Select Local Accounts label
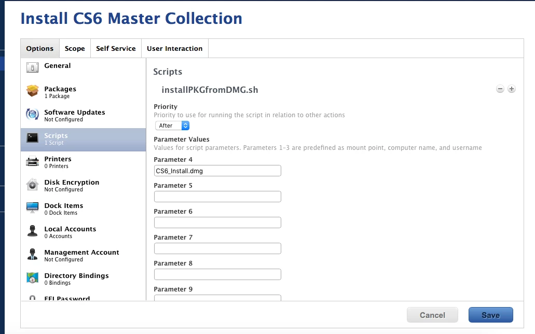535x334 pixels. [x=70, y=229]
